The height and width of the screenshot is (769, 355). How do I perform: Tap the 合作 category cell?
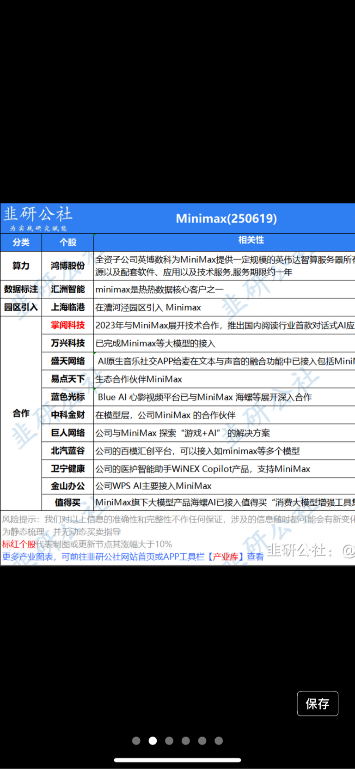(21, 413)
